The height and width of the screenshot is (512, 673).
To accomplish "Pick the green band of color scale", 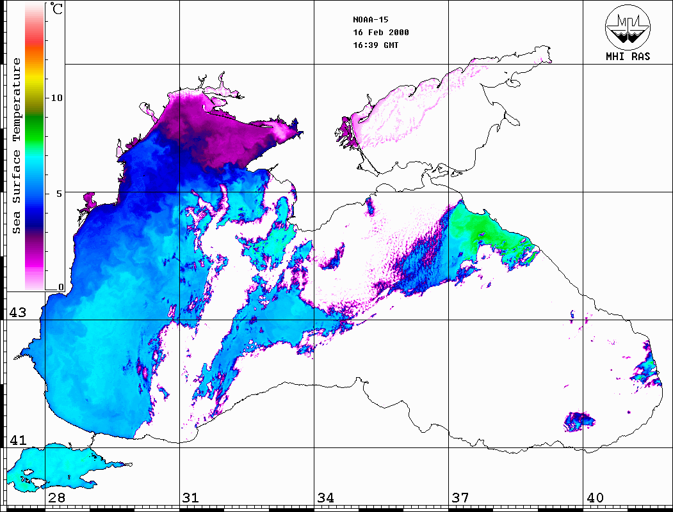I will point(35,128).
